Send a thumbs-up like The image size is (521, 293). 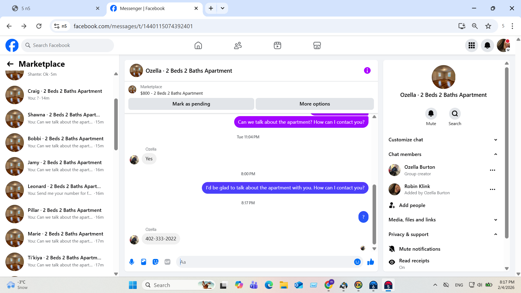[x=370, y=262]
